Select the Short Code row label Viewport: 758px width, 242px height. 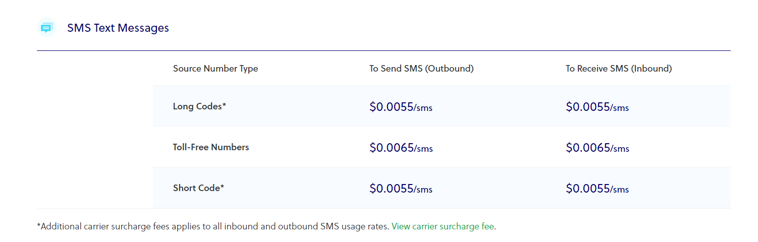[196, 188]
